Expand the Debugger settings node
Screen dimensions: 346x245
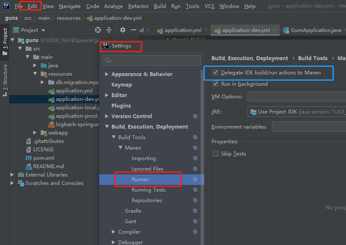(114, 242)
